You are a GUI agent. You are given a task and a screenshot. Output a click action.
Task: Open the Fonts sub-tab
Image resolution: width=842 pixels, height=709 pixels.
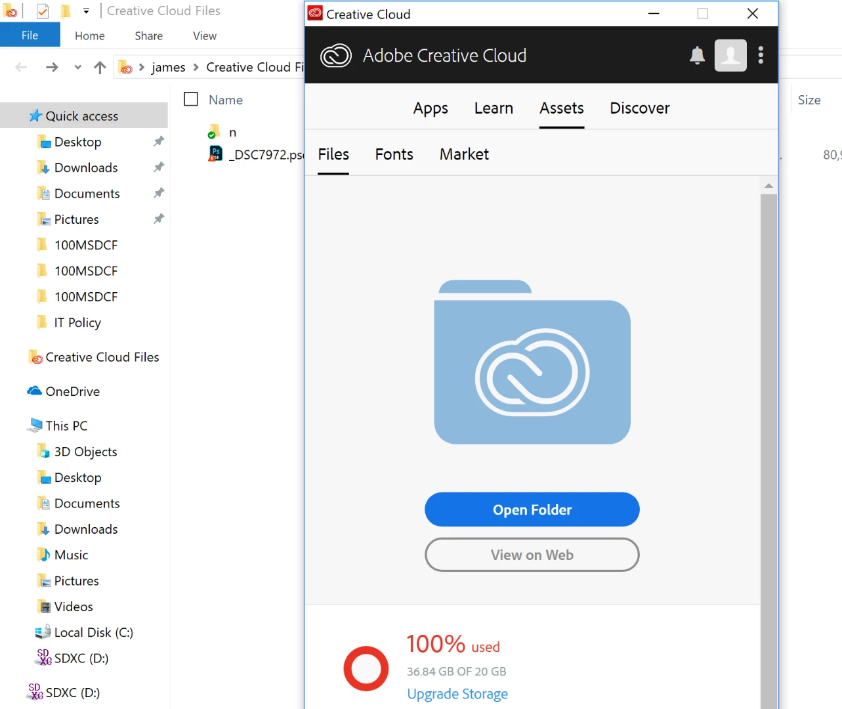pos(394,154)
